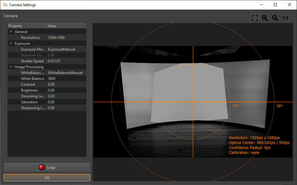Screen dimensions: 297x185
Task: Maximize the Camera Settings window
Action: 275,5
